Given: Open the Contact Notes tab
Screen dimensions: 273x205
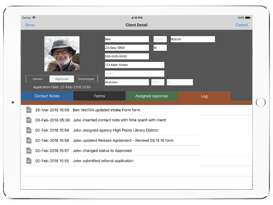Looking at the screenshot, I should [47, 96].
